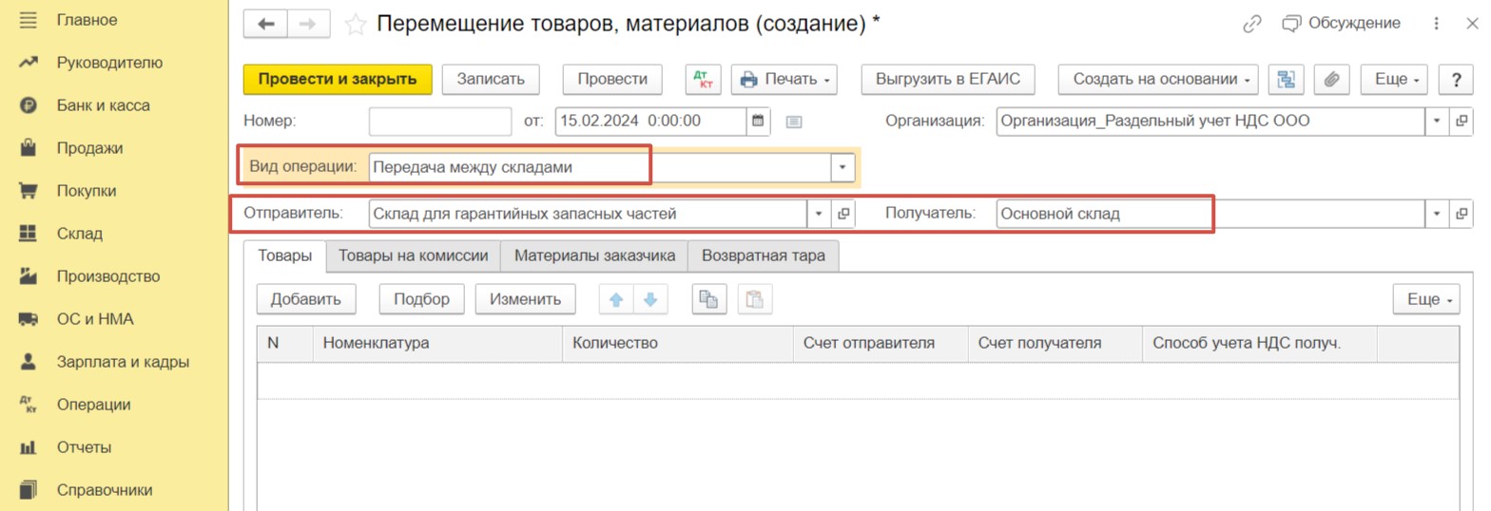Click Провести и закрыть button
The image size is (1491, 511).
click(x=338, y=80)
